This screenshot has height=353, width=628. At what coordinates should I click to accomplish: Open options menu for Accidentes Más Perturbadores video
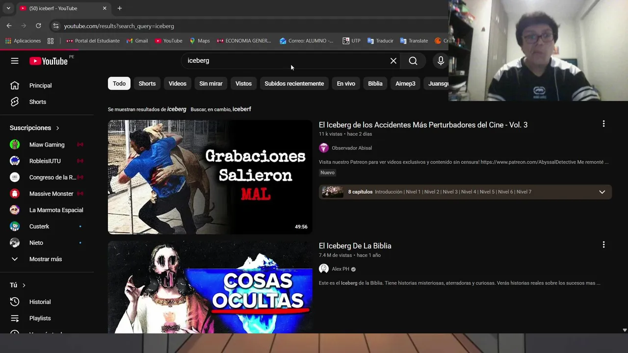click(x=603, y=124)
